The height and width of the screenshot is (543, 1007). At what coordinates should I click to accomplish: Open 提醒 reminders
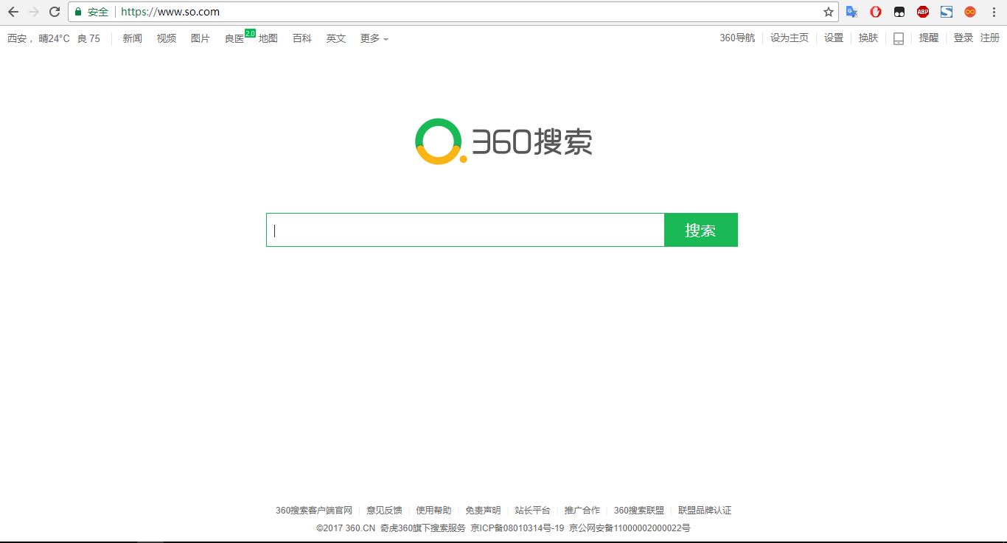coord(929,38)
